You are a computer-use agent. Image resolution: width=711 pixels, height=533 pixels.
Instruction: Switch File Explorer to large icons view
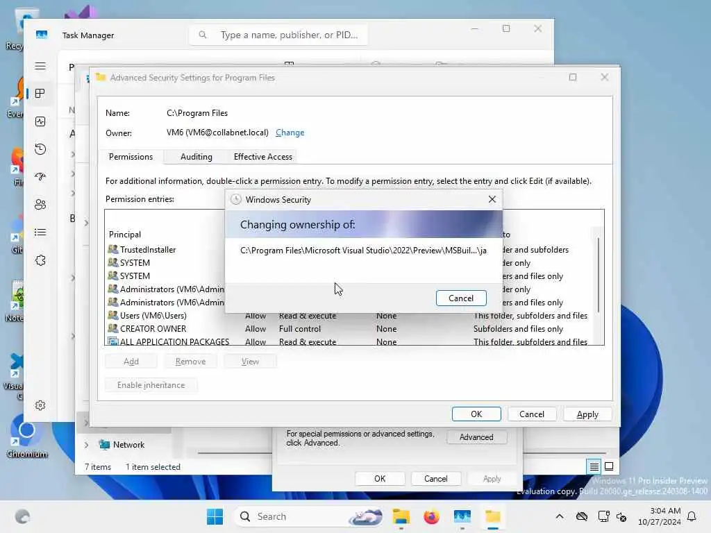tap(609, 466)
